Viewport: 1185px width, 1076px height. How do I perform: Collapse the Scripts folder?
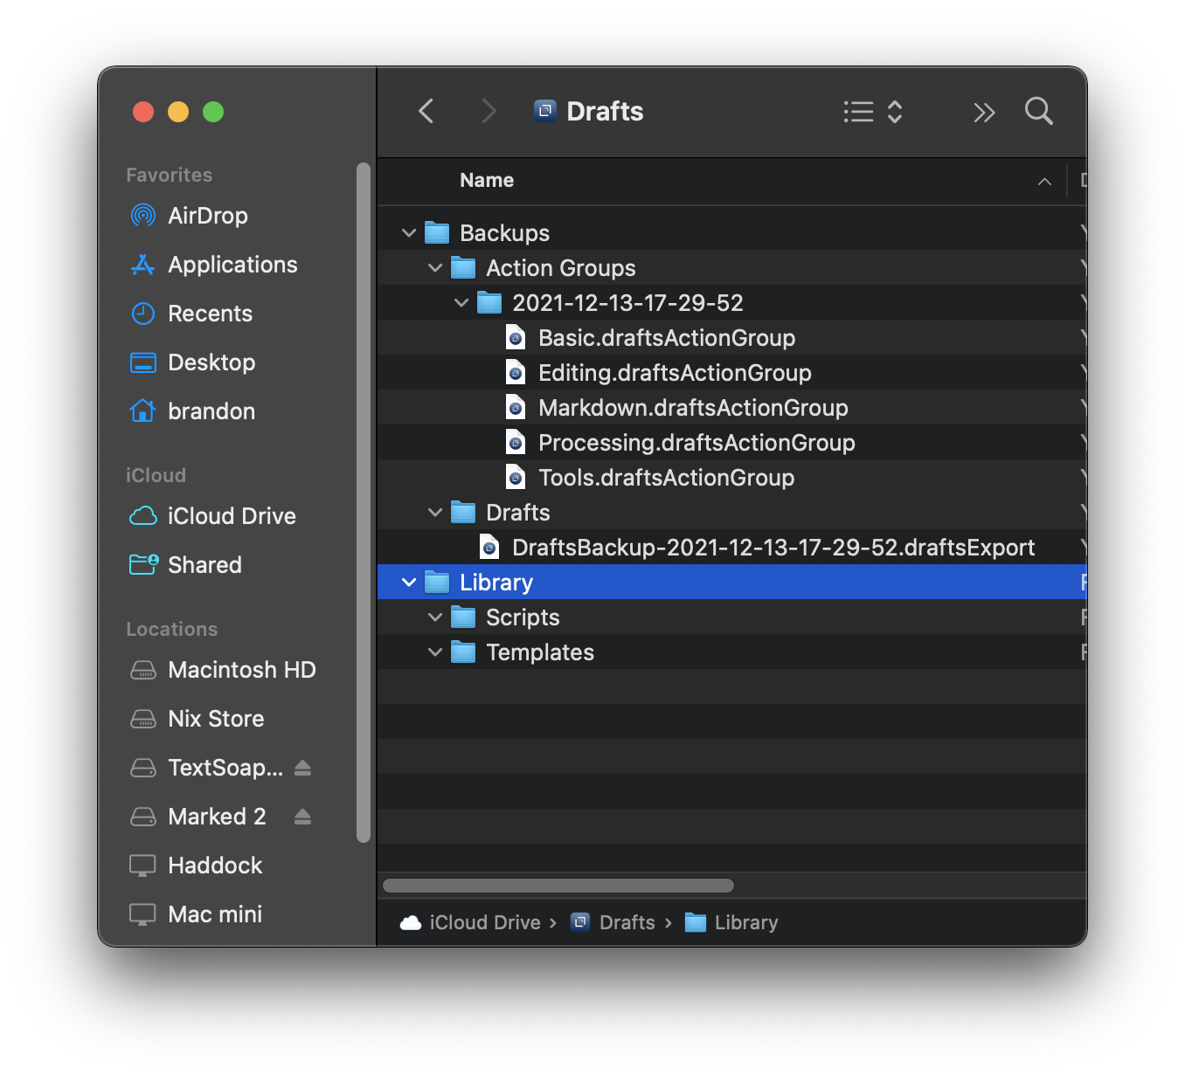click(x=434, y=617)
